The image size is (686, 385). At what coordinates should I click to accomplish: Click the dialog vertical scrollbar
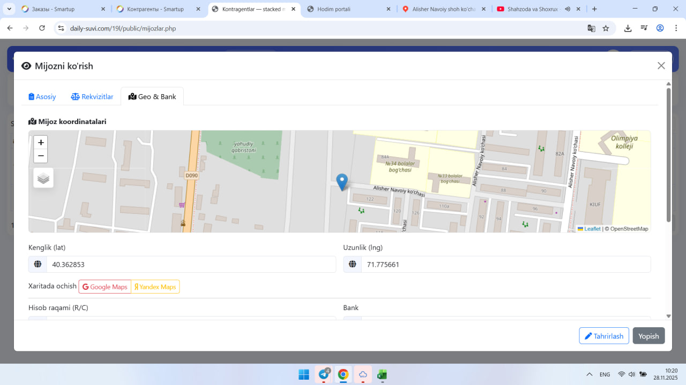point(668,155)
